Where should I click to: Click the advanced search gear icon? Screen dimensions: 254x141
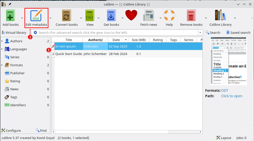pos(35,32)
